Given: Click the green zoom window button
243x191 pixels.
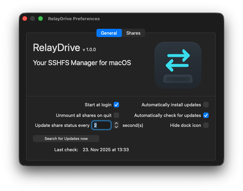Looking at the screenshot, I should coord(40,19).
